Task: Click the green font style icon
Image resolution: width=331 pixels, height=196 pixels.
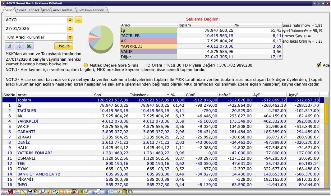Action: point(9,46)
